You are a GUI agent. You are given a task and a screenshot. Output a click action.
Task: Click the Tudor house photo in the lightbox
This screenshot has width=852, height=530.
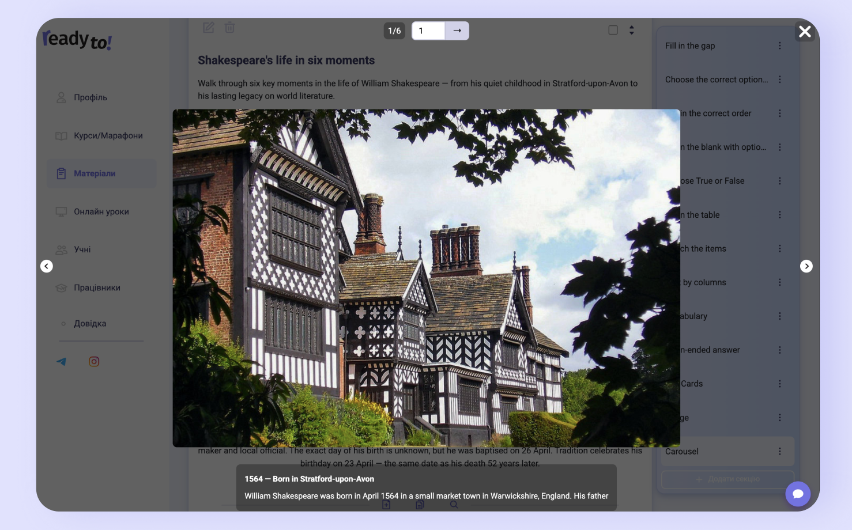point(427,278)
